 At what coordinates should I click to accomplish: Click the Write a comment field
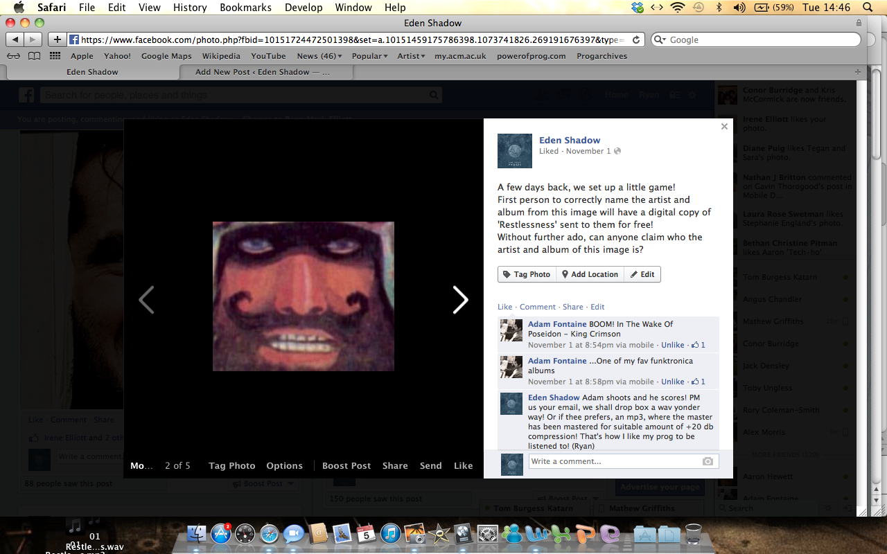point(613,461)
